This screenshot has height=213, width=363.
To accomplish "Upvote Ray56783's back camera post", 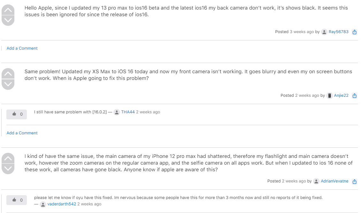I will click(8, 10).
